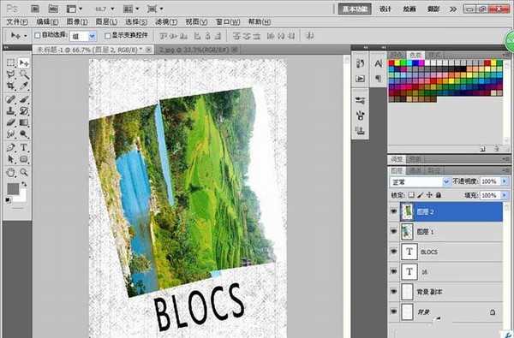The height and width of the screenshot is (338, 514).
Task: Select the Hand tool
Action: click(11, 172)
